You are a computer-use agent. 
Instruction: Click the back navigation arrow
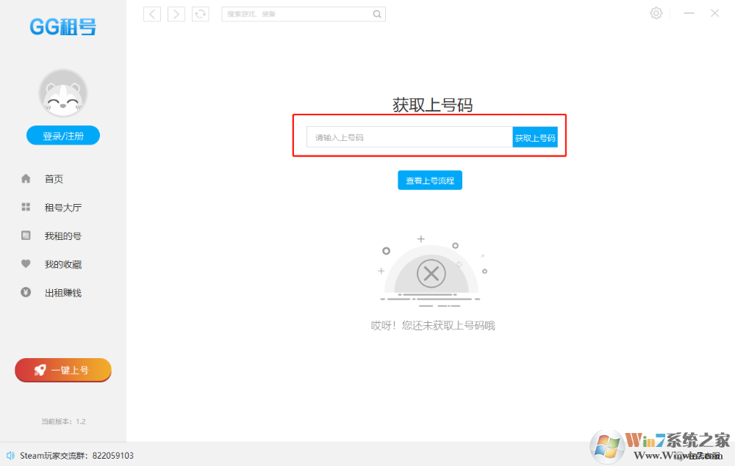pos(151,13)
